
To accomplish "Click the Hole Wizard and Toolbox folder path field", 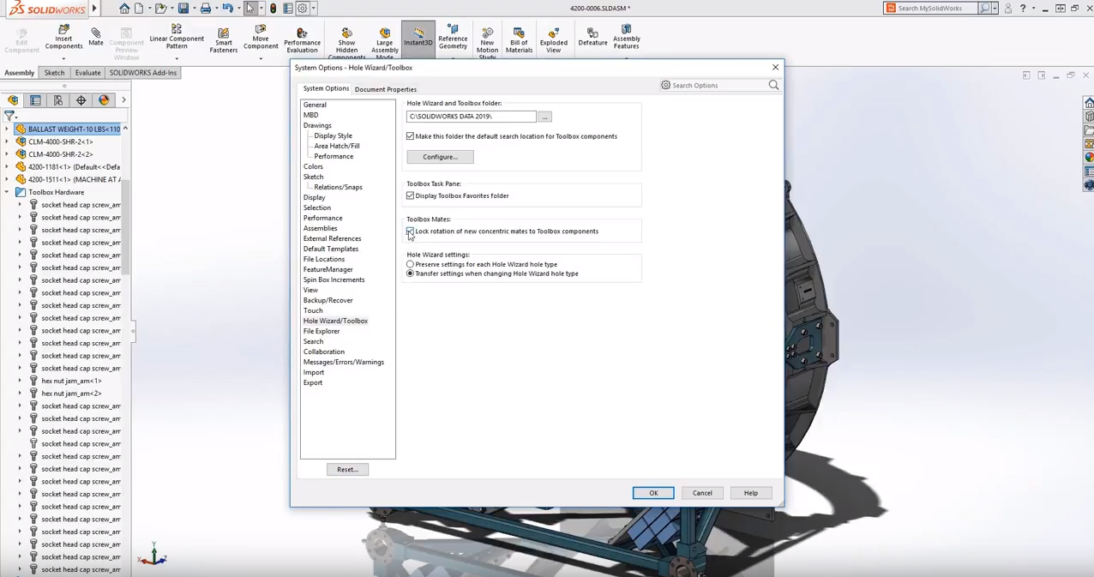I will (x=472, y=117).
